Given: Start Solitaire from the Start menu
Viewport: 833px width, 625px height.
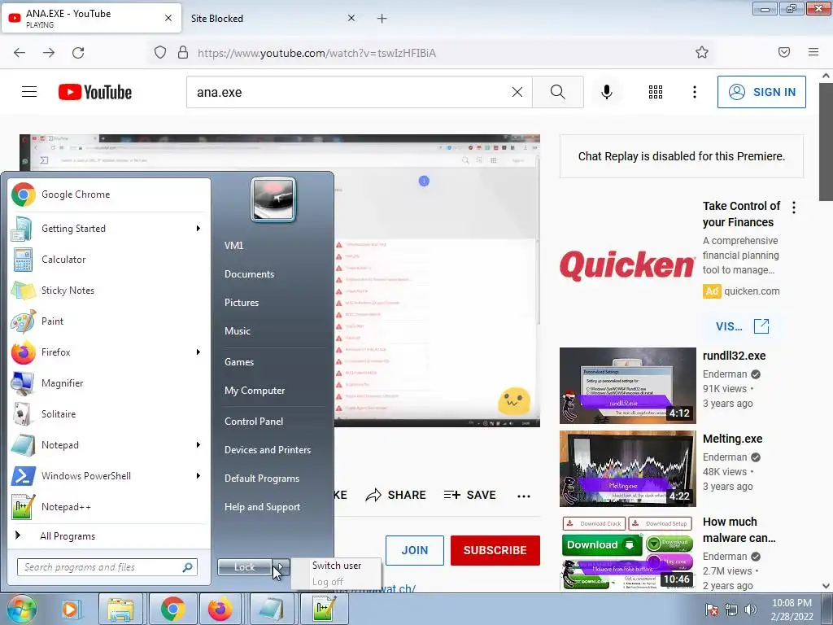Looking at the screenshot, I should point(110,414).
